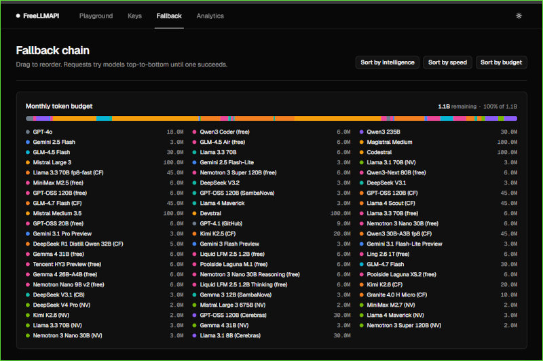Click the teal dot beside Llama 3.3 70B
The height and width of the screenshot is (361, 543).
(194, 152)
